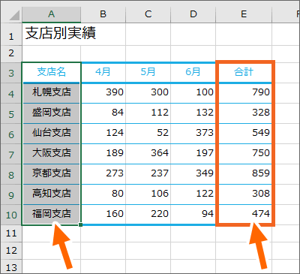Click total cell 328
The height and width of the screenshot is (274, 300).
[x=244, y=113]
